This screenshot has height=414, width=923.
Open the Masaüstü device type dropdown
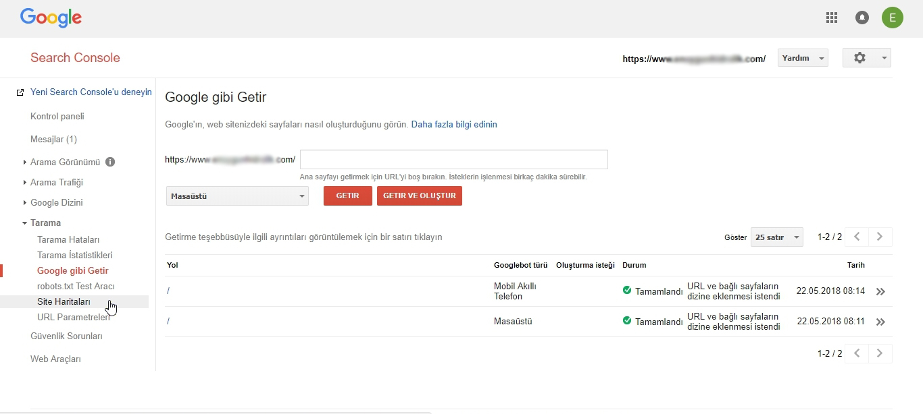click(237, 196)
